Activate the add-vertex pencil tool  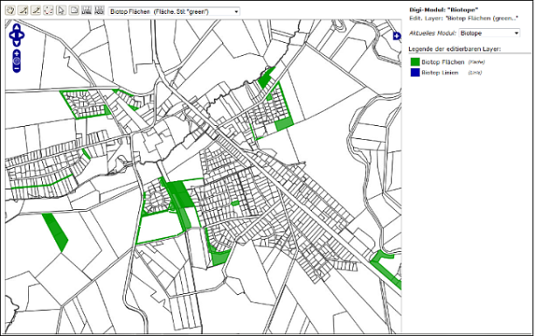point(23,10)
